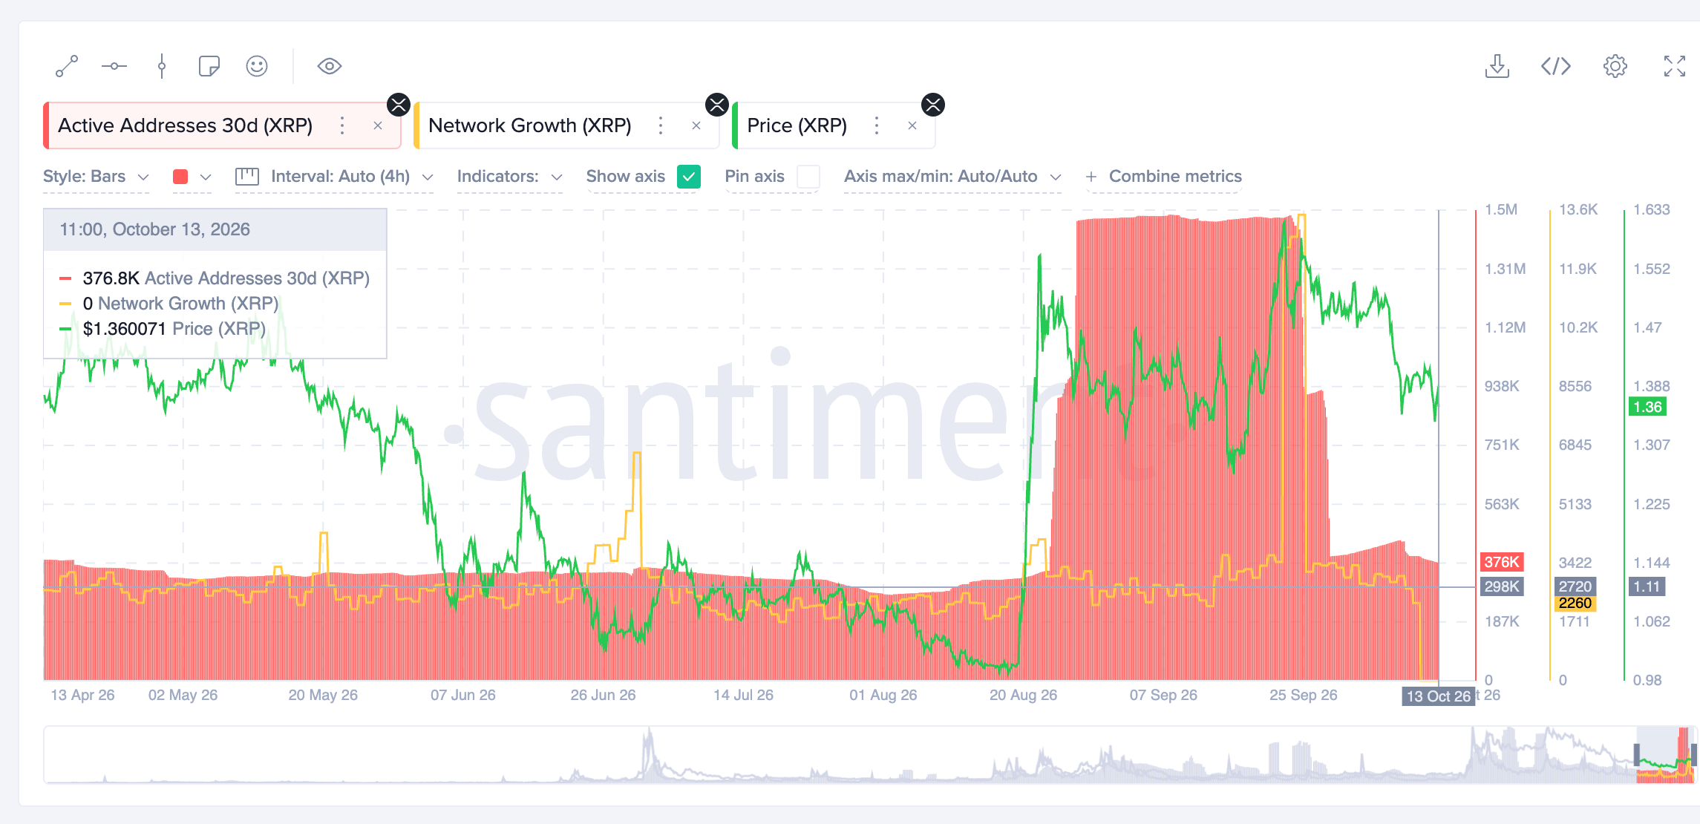Select the vertical line drawing tool
This screenshot has height=824, width=1700.
(x=162, y=66)
